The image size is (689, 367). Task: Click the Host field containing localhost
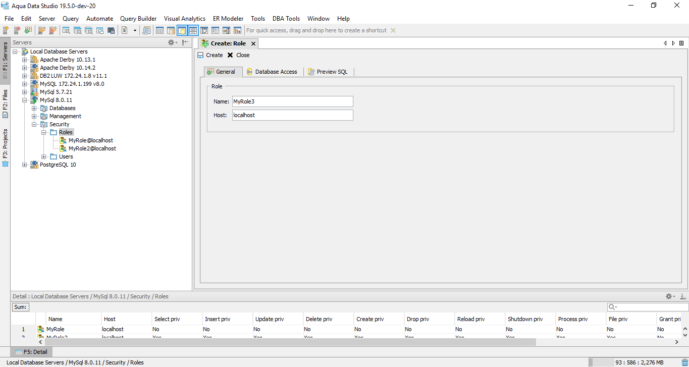pos(292,115)
